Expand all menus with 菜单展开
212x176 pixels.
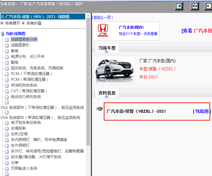coord(13,23)
